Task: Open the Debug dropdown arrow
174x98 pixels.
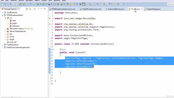Action: pyautogui.click(x=41, y=4)
